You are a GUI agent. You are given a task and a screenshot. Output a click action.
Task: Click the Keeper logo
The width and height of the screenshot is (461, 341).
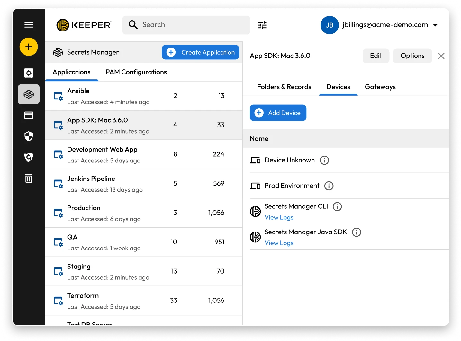point(84,25)
